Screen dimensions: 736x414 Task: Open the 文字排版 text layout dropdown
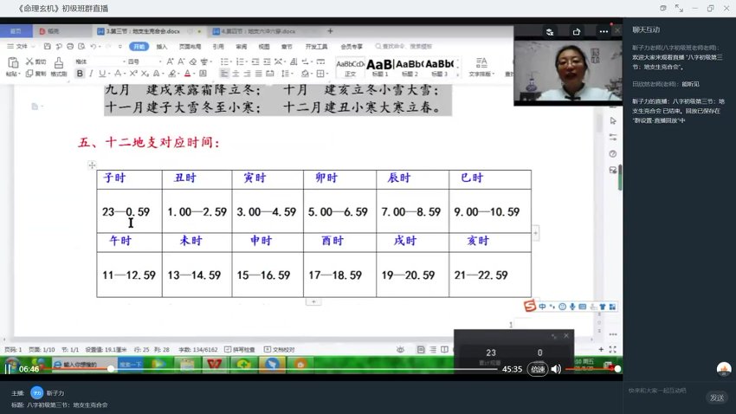tap(481, 67)
